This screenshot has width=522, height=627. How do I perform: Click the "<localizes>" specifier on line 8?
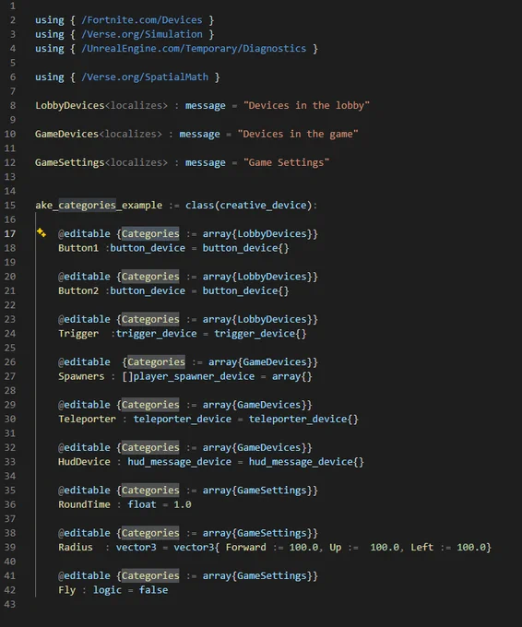[x=136, y=105]
